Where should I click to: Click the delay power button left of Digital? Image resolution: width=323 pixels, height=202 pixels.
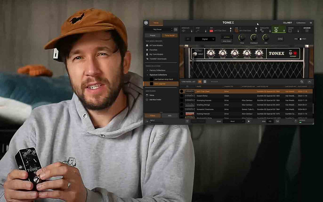tap(188, 39)
